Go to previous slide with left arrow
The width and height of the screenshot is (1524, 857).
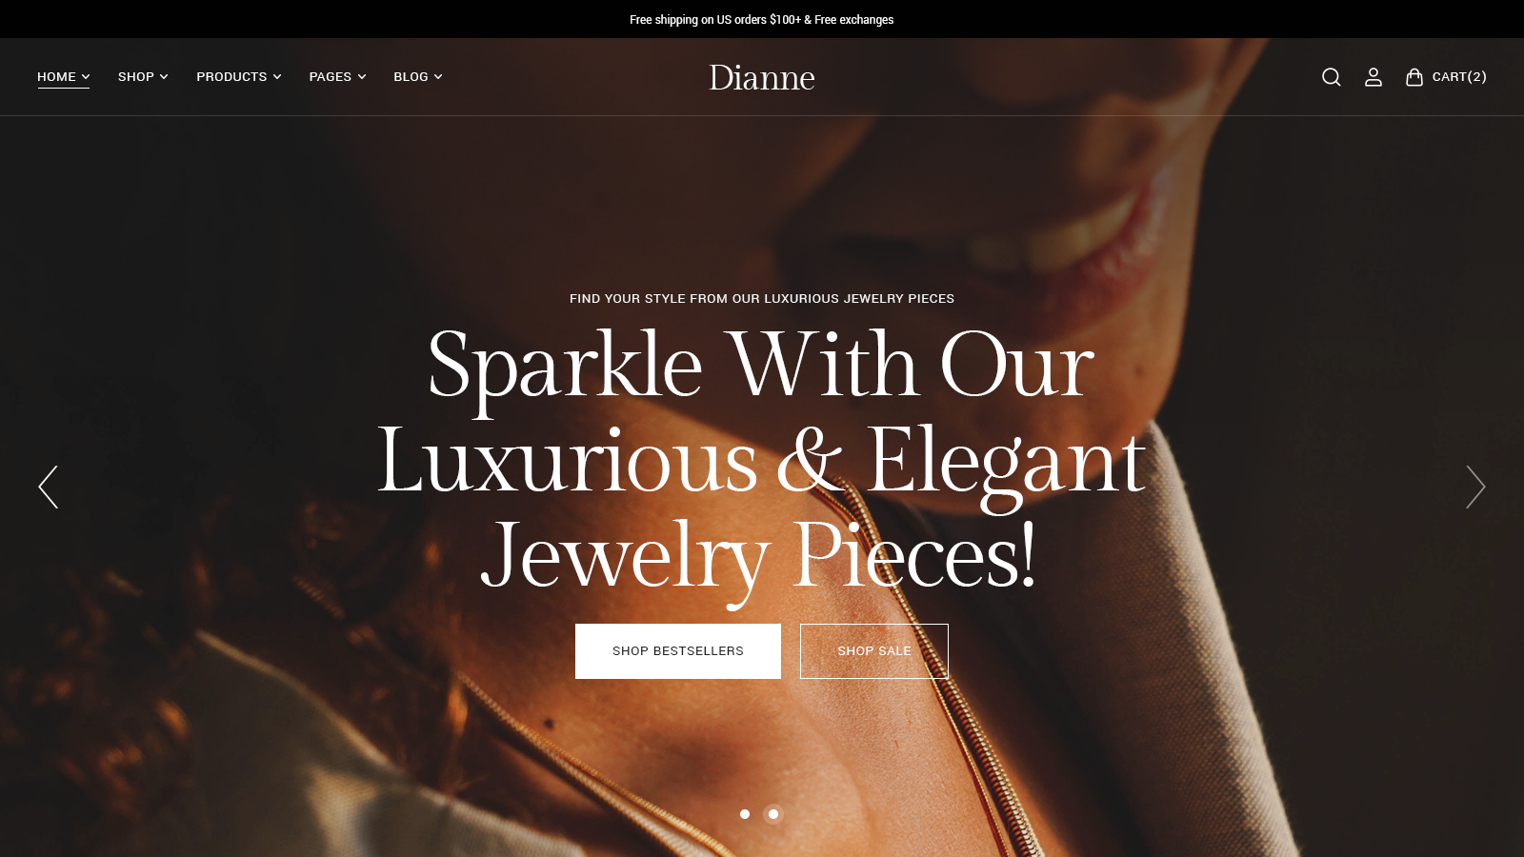tap(49, 487)
